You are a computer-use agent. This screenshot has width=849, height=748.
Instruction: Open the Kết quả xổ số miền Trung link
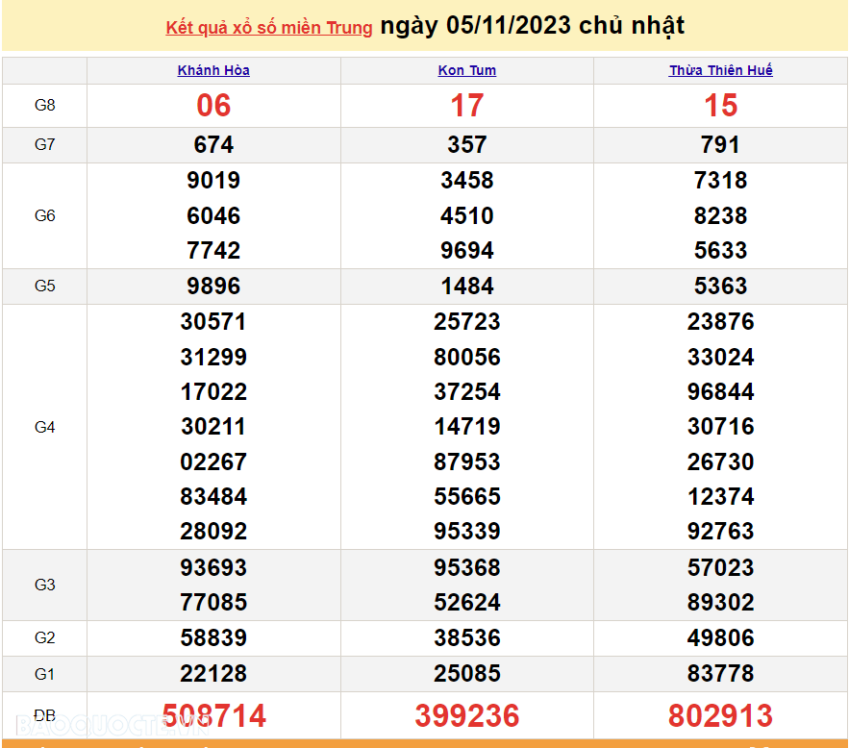[268, 28]
